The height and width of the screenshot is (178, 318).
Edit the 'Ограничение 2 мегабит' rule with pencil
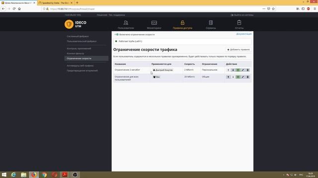(x=243, y=70)
